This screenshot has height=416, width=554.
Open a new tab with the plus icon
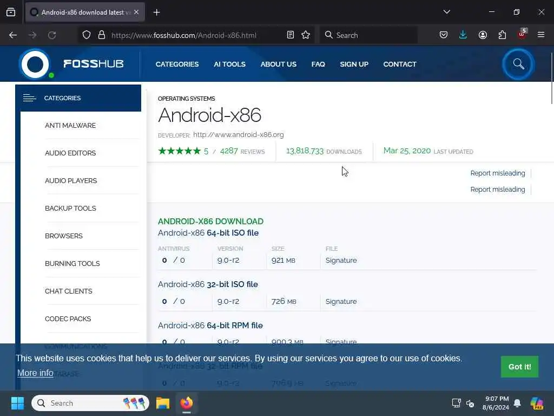point(156,12)
